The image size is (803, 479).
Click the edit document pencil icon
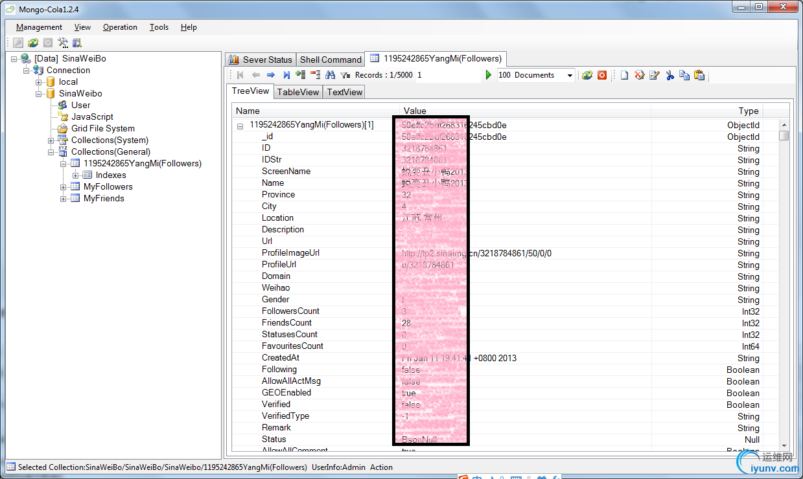tap(655, 75)
